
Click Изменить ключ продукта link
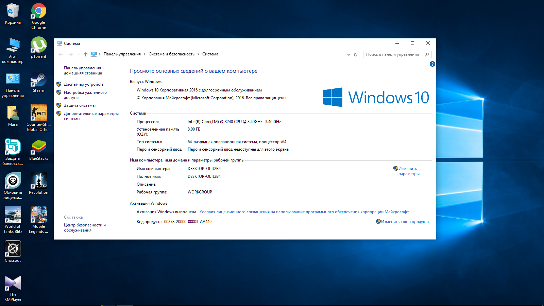coord(405,222)
